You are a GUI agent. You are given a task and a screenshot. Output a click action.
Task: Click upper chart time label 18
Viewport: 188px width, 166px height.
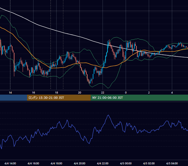click(x=56, y=93)
